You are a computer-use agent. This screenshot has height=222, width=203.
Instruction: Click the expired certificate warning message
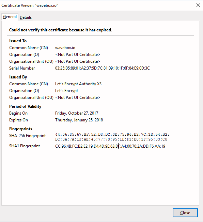(61, 30)
